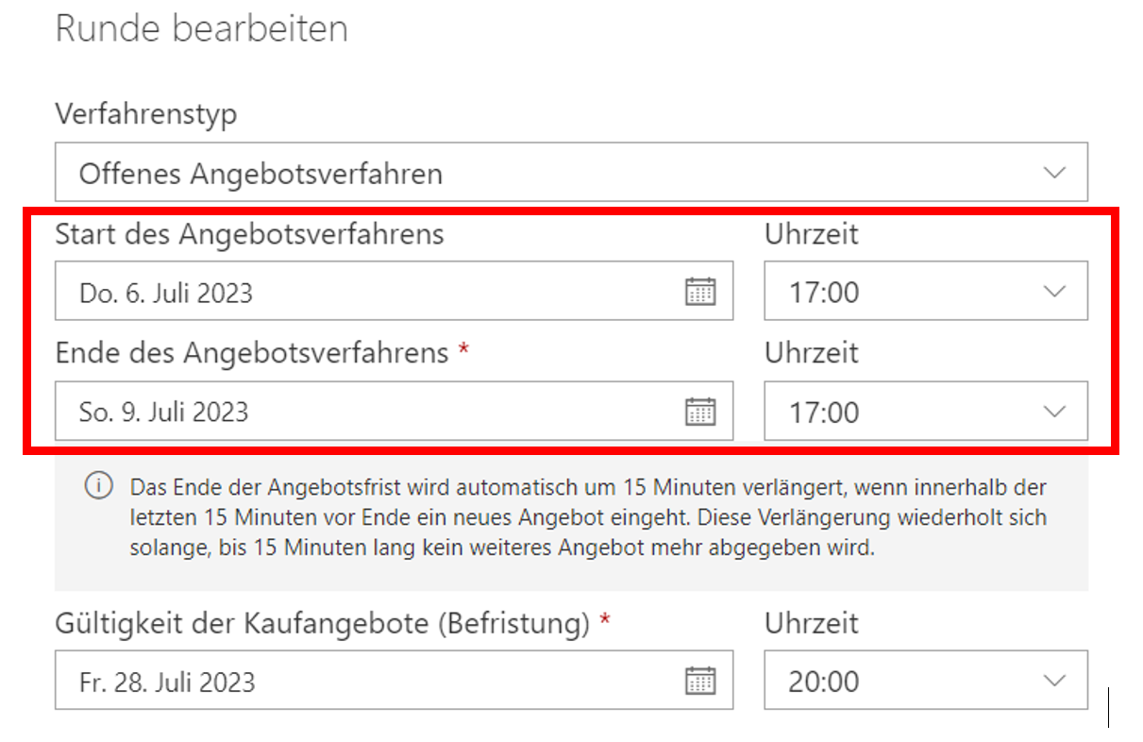The height and width of the screenshot is (742, 1143).
Task: Expand end time dropdown using its chevron
Action: [1053, 412]
